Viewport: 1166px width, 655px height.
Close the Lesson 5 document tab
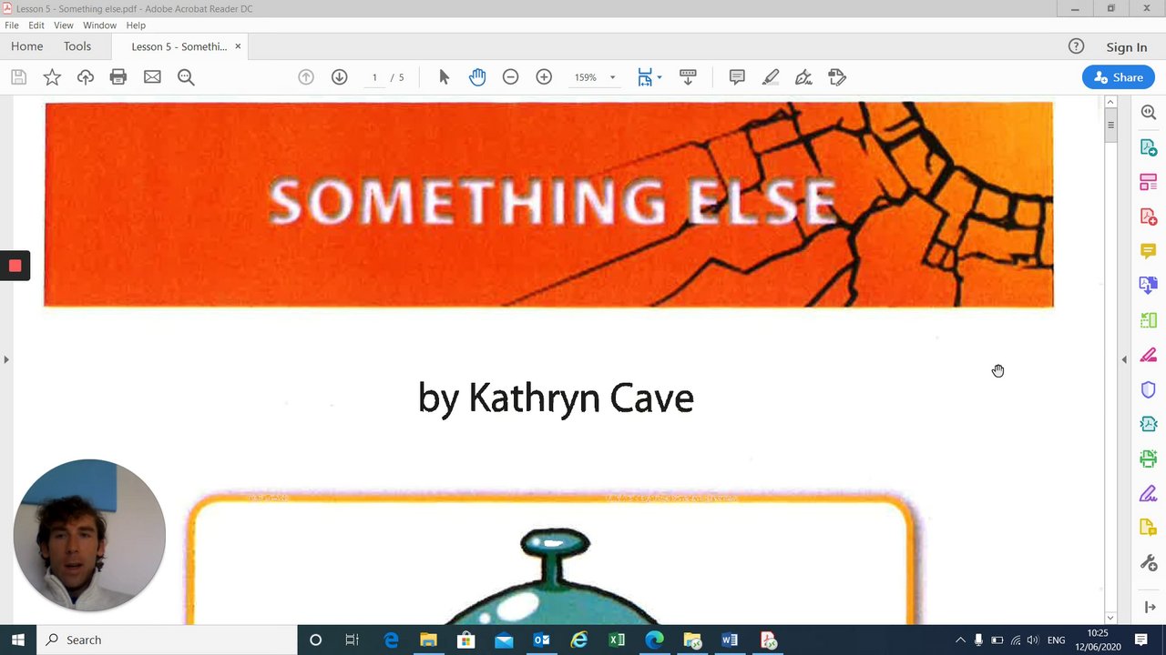[x=238, y=46]
